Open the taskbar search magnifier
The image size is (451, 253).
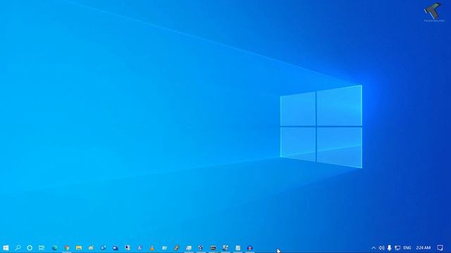[18, 248]
